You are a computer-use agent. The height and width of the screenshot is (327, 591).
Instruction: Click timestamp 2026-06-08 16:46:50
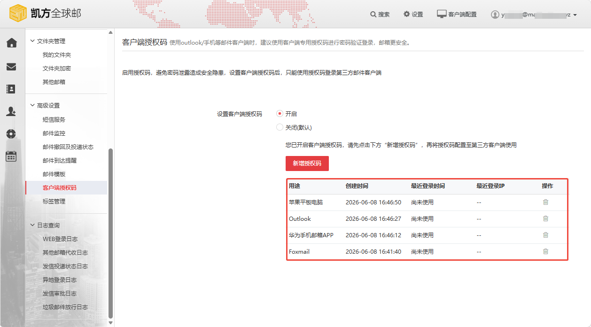tap(373, 202)
